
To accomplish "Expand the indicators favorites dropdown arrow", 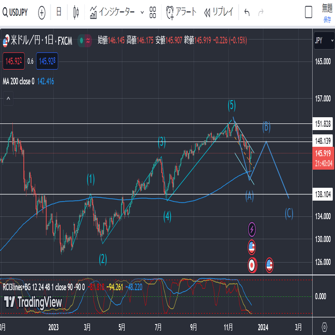I will click(x=142, y=12).
